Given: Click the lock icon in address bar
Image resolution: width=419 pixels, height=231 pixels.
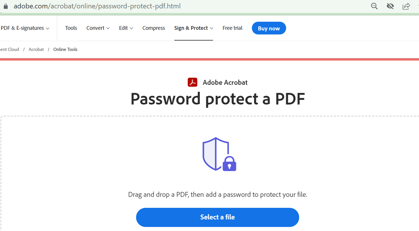Looking at the screenshot, I should point(6,6).
